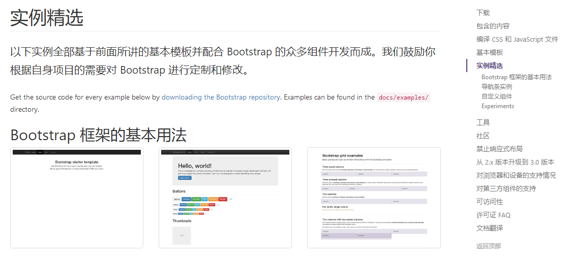The width and height of the screenshot is (569, 259).
Task: Open Bootstrap 框架的基本用法 sub-link in sidebar
Action: point(517,77)
